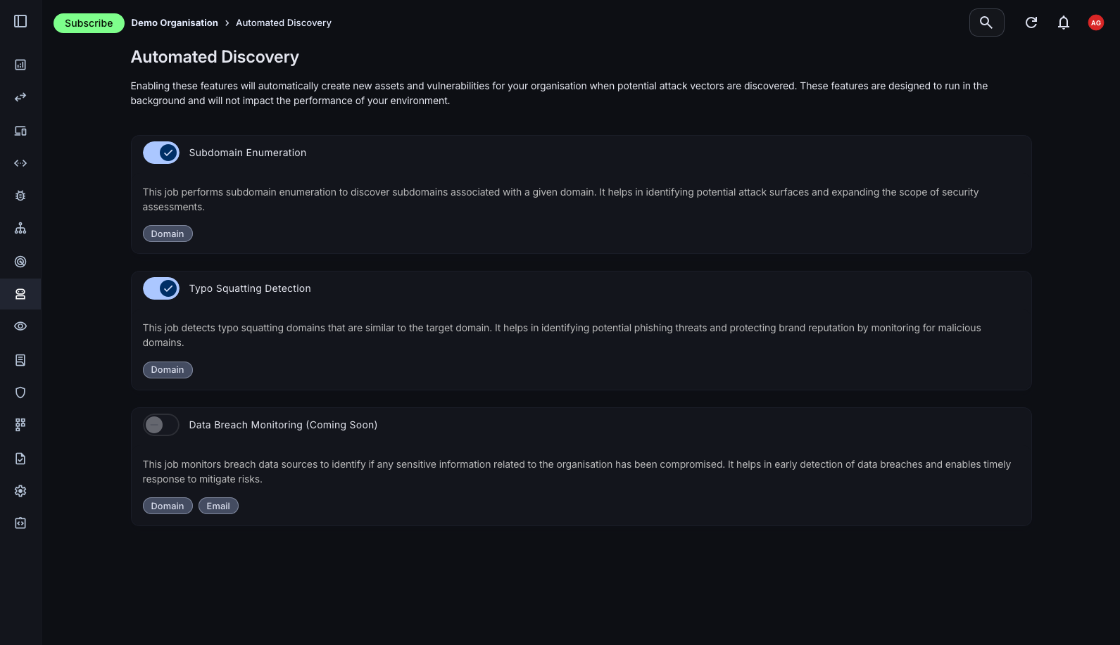Viewport: 1120px width, 645px height.
Task: Open the dashboard panel icon
Action: (x=20, y=65)
